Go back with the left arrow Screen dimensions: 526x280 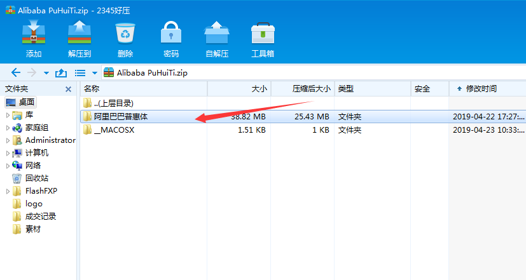16,72
